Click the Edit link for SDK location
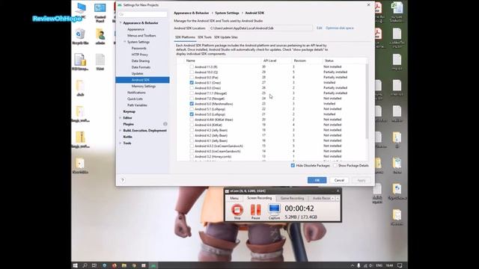 coord(320,28)
